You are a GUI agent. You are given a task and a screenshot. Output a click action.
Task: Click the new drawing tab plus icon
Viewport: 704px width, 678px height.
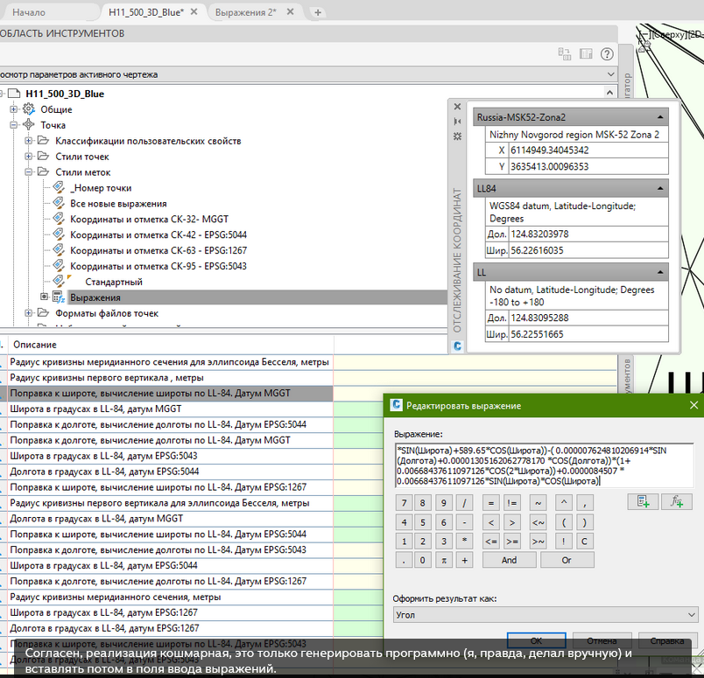(318, 12)
